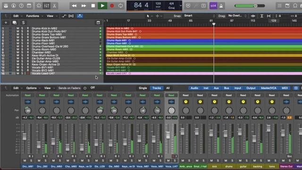Open the Read automation menu on Voca...U47 strip
302x170 pixels.
pyautogui.click(x=171, y=95)
